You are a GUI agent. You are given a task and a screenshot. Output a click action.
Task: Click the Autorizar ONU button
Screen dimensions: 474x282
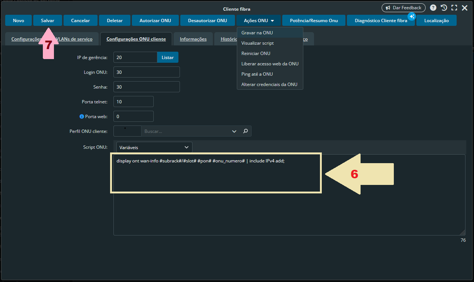155,21
